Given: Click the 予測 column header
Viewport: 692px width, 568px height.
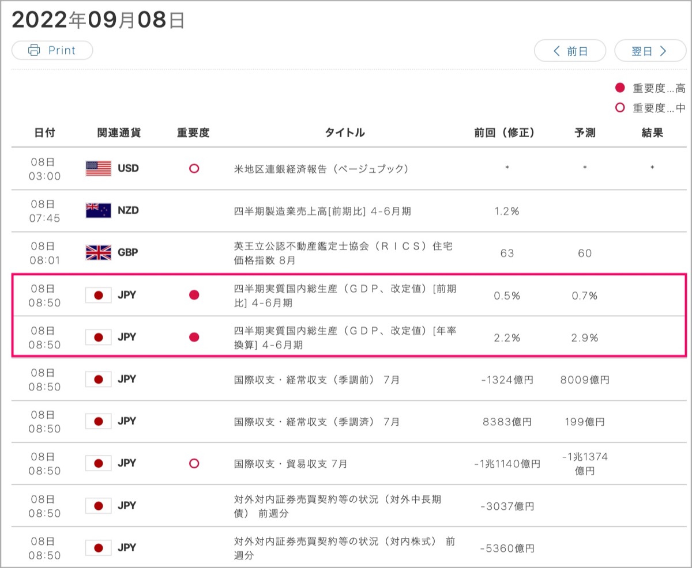Looking at the screenshot, I should [x=585, y=132].
